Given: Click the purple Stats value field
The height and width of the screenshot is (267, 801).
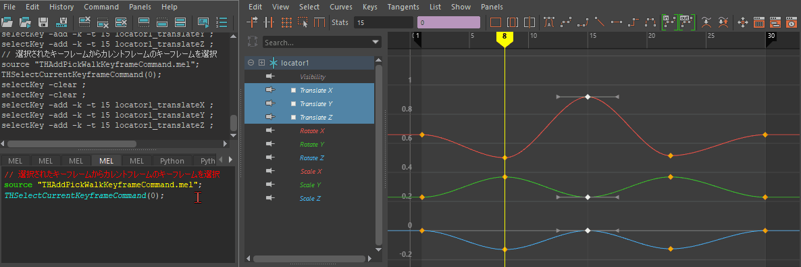Looking at the screenshot, I should [x=448, y=22].
